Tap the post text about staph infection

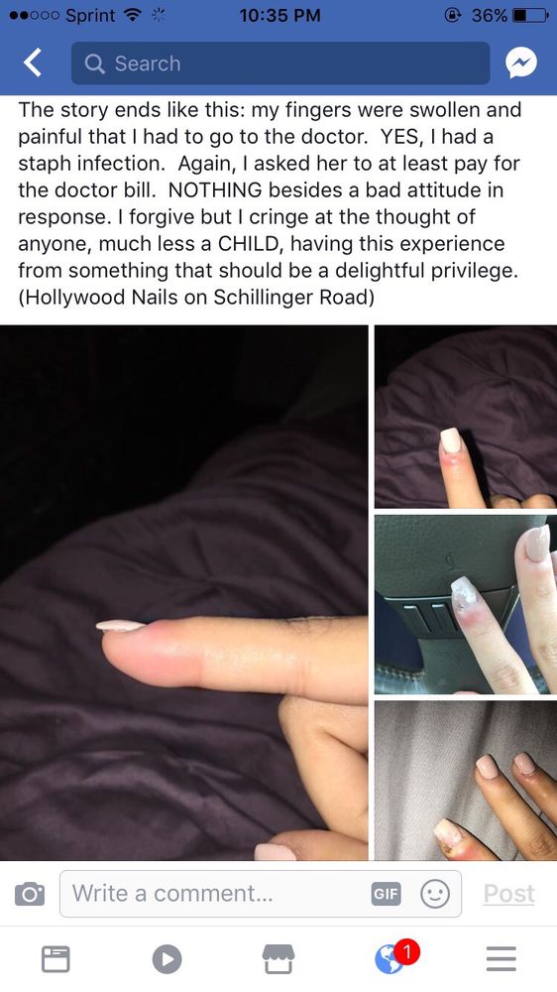point(270,203)
